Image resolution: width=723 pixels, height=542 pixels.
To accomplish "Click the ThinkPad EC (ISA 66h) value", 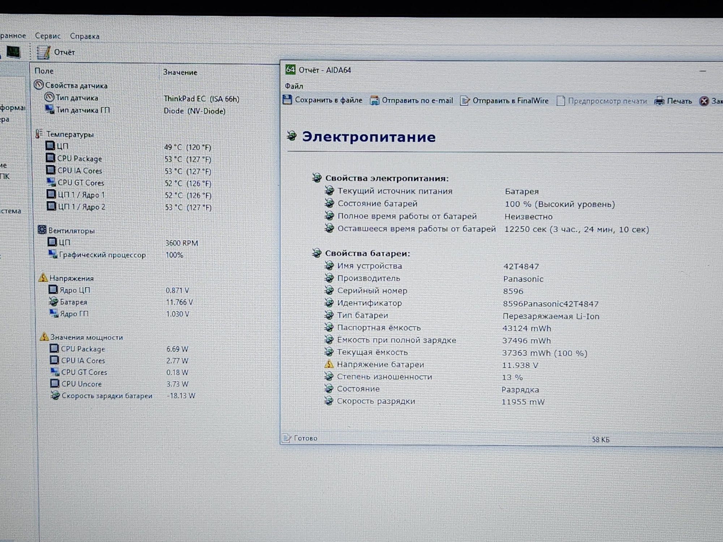I will click(x=201, y=99).
